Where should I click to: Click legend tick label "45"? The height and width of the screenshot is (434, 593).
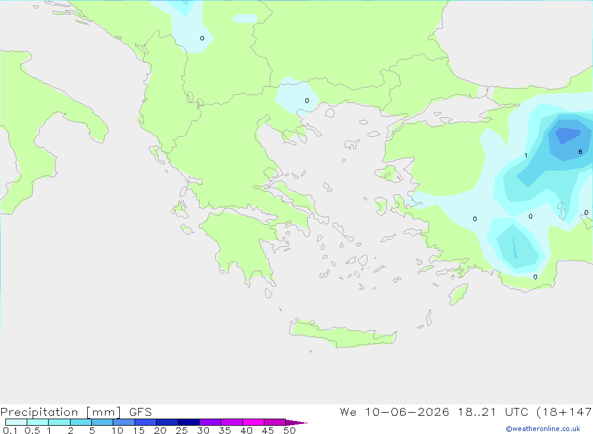click(268, 430)
